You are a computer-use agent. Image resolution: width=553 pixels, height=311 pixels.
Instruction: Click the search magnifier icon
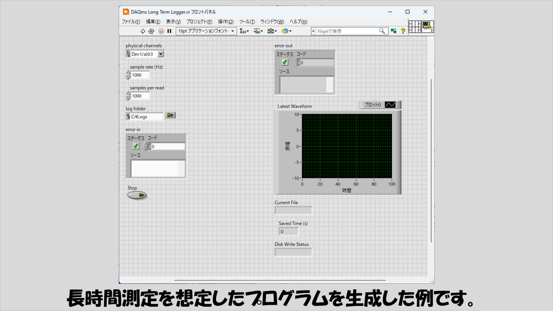[x=382, y=31]
